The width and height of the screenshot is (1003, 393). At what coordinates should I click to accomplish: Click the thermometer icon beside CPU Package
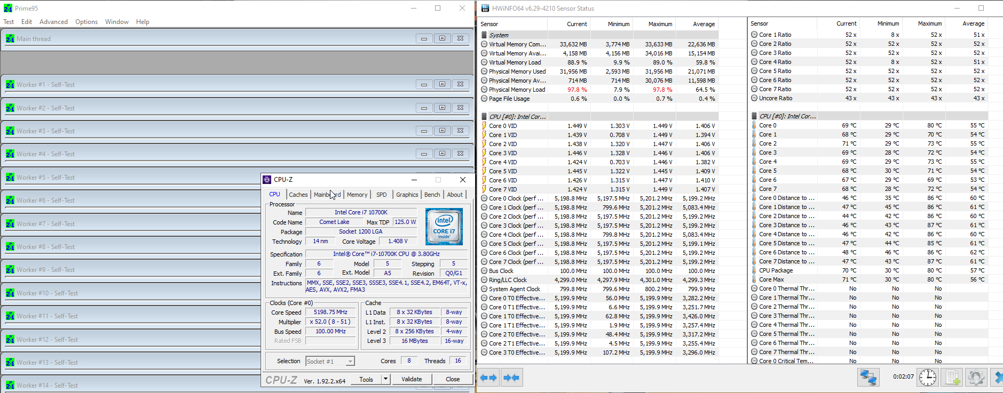pos(754,270)
